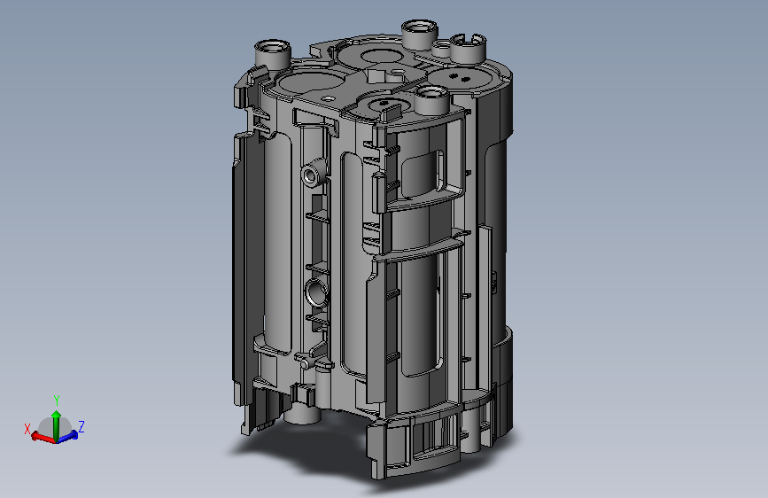Select the upper round port on the model's side
The height and width of the screenshot is (498, 768).
[312, 173]
